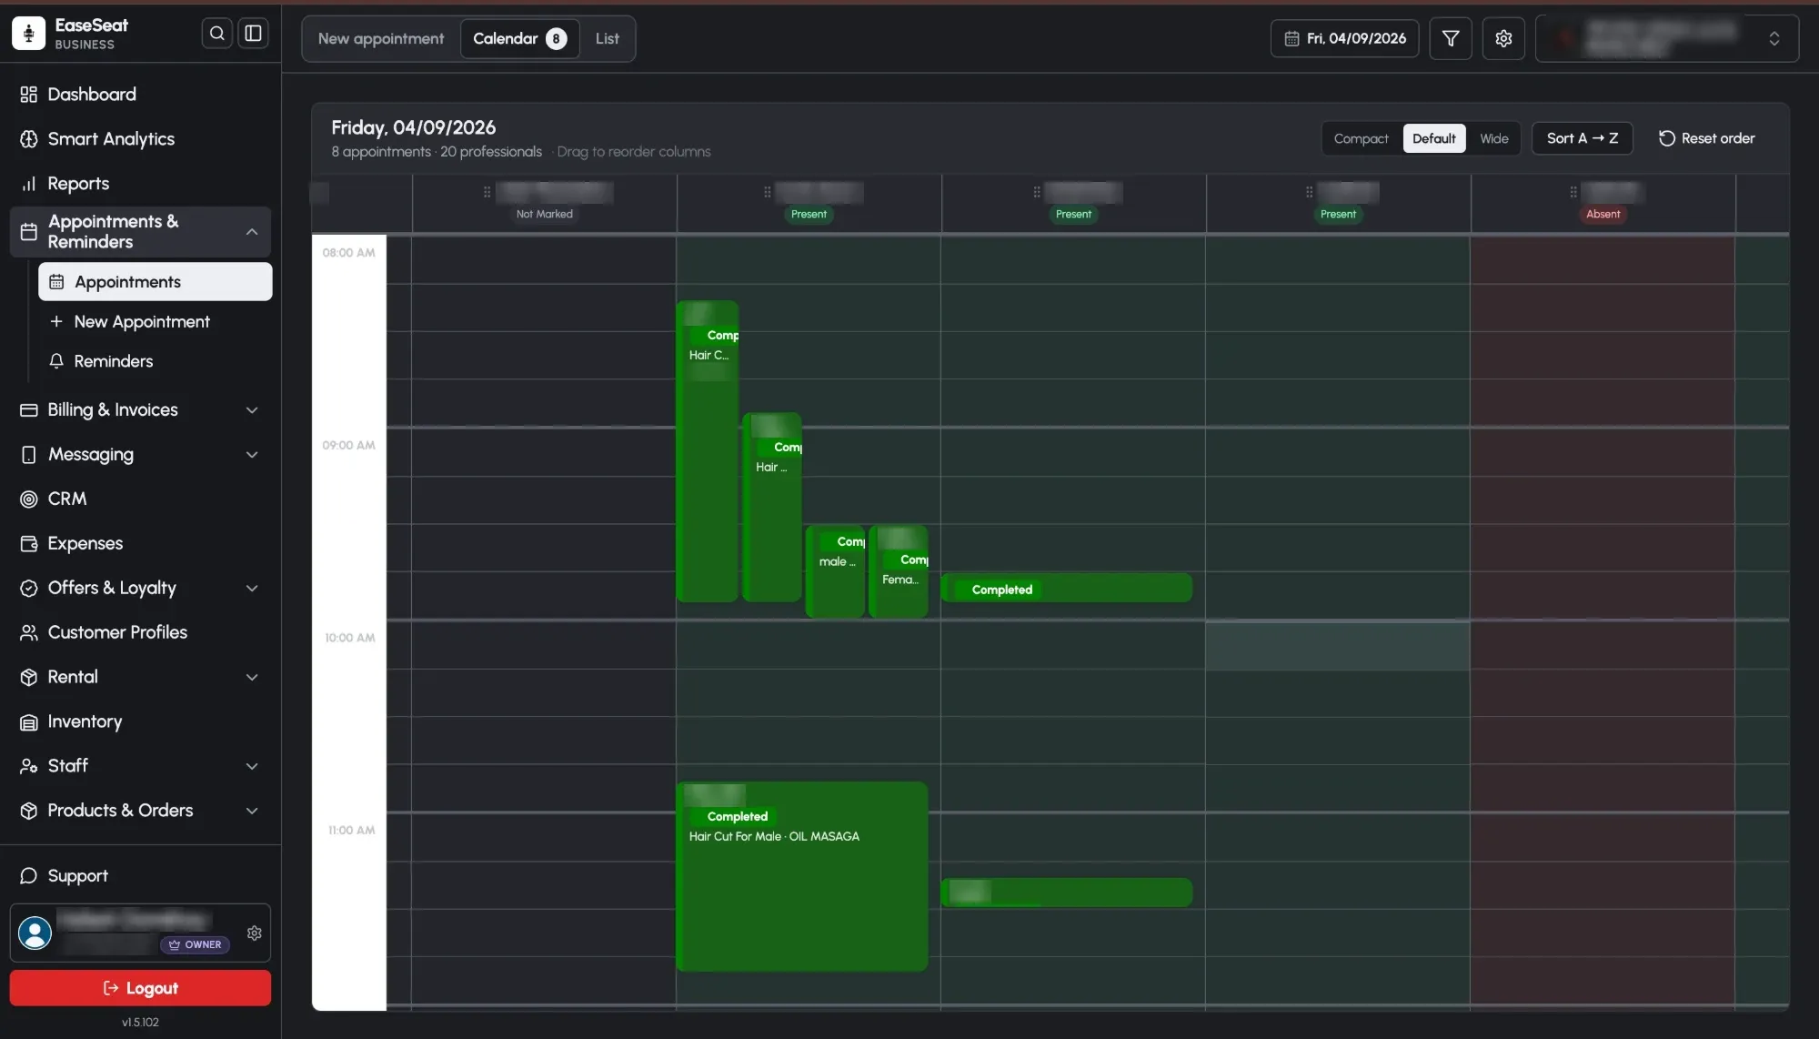Image resolution: width=1819 pixels, height=1039 pixels.
Task: Click the search icon in sidebar header
Action: pos(216,34)
